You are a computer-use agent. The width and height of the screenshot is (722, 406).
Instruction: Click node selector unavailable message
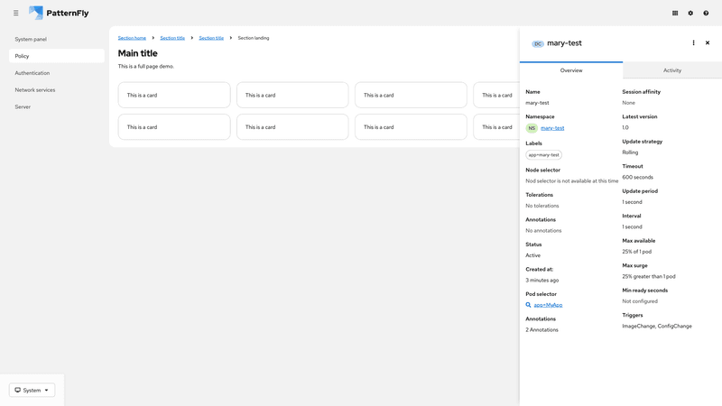pos(571,181)
